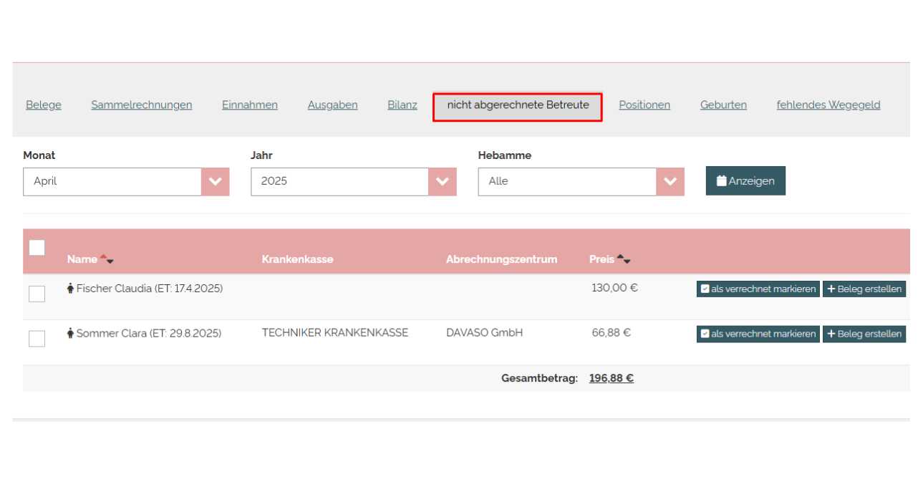The image size is (923, 482).
Task: Tick the checkbox for Sommer Clara row
Action: click(x=37, y=338)
